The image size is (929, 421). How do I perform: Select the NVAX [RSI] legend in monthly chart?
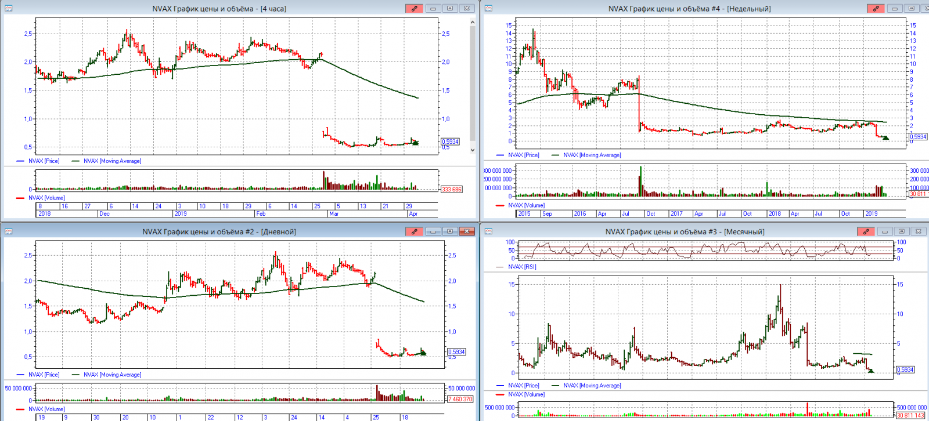pyautogui.click(x=521, y=267)
